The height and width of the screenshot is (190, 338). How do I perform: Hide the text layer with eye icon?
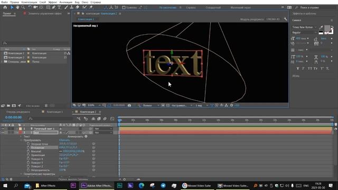click(3, 132)
